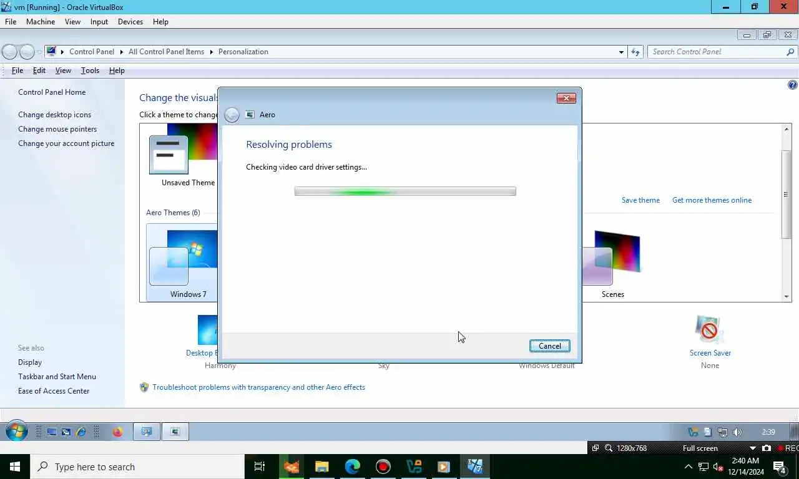Open Troubleshoot problems with transparency link

[x=258, y=387]
